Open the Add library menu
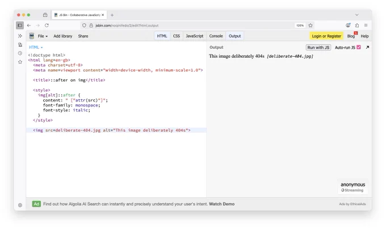This screenshot has height=229, width=386. click(x=63, y=36)
